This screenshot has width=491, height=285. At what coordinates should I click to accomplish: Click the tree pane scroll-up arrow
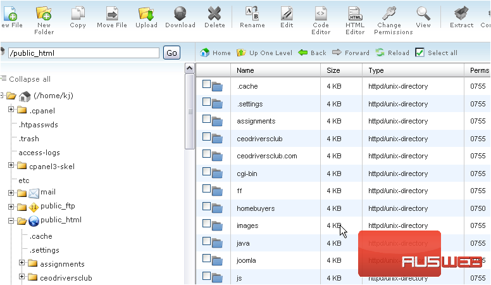189,68
